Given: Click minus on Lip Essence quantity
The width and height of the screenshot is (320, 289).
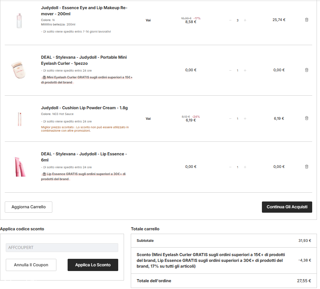Looking at the screenshot, I should point(230,167).
